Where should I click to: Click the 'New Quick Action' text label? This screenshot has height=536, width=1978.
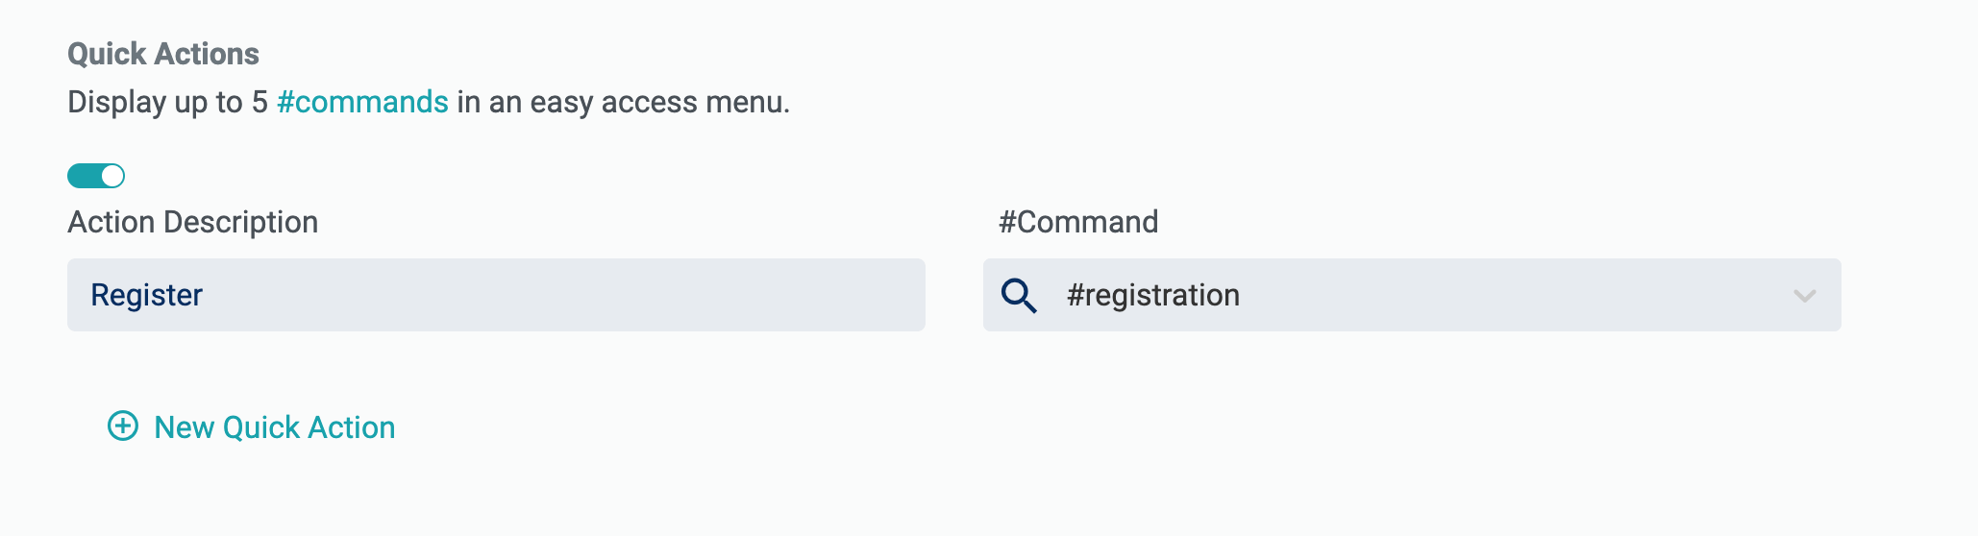pyautogui.click(x=275, y=427)
